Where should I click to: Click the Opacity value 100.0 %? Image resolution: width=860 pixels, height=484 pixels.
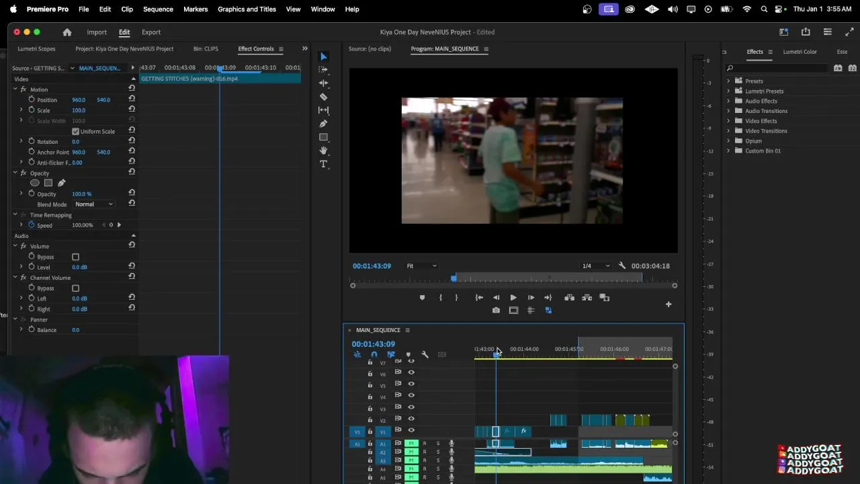[81, 194]
